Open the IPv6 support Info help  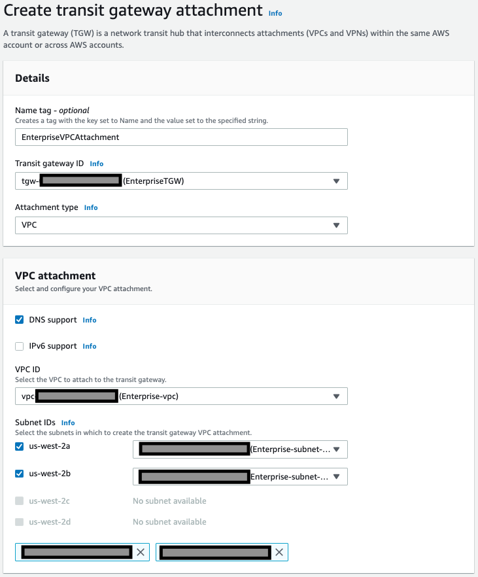(89, 346)
